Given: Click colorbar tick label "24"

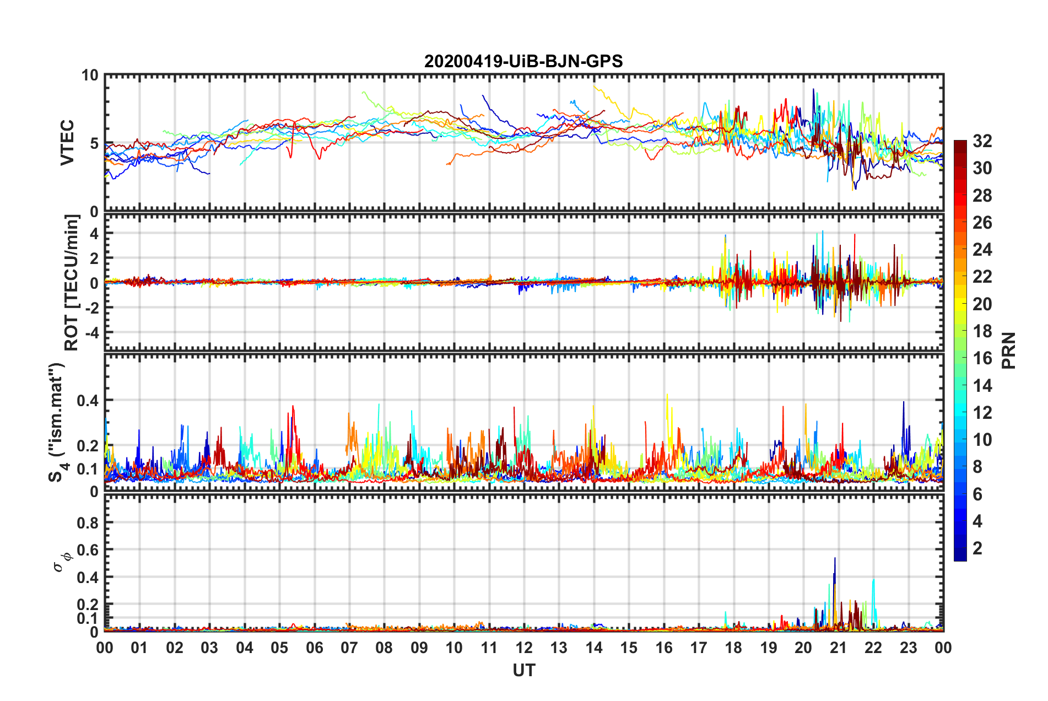Looking at the screenshot, I should click(982, 250).
